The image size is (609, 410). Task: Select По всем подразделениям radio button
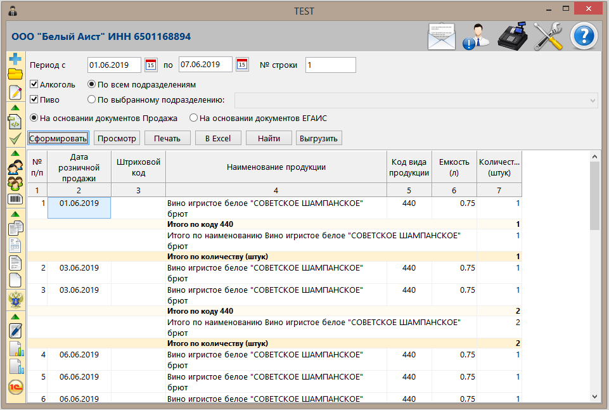click(x=91, y=84)
